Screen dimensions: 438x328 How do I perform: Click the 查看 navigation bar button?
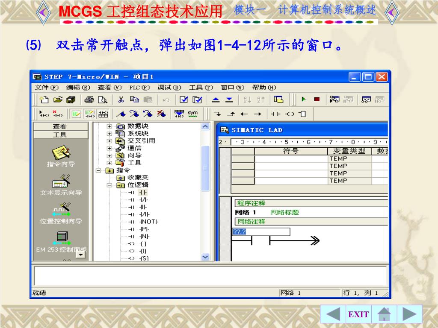click(x=60, y=126)
